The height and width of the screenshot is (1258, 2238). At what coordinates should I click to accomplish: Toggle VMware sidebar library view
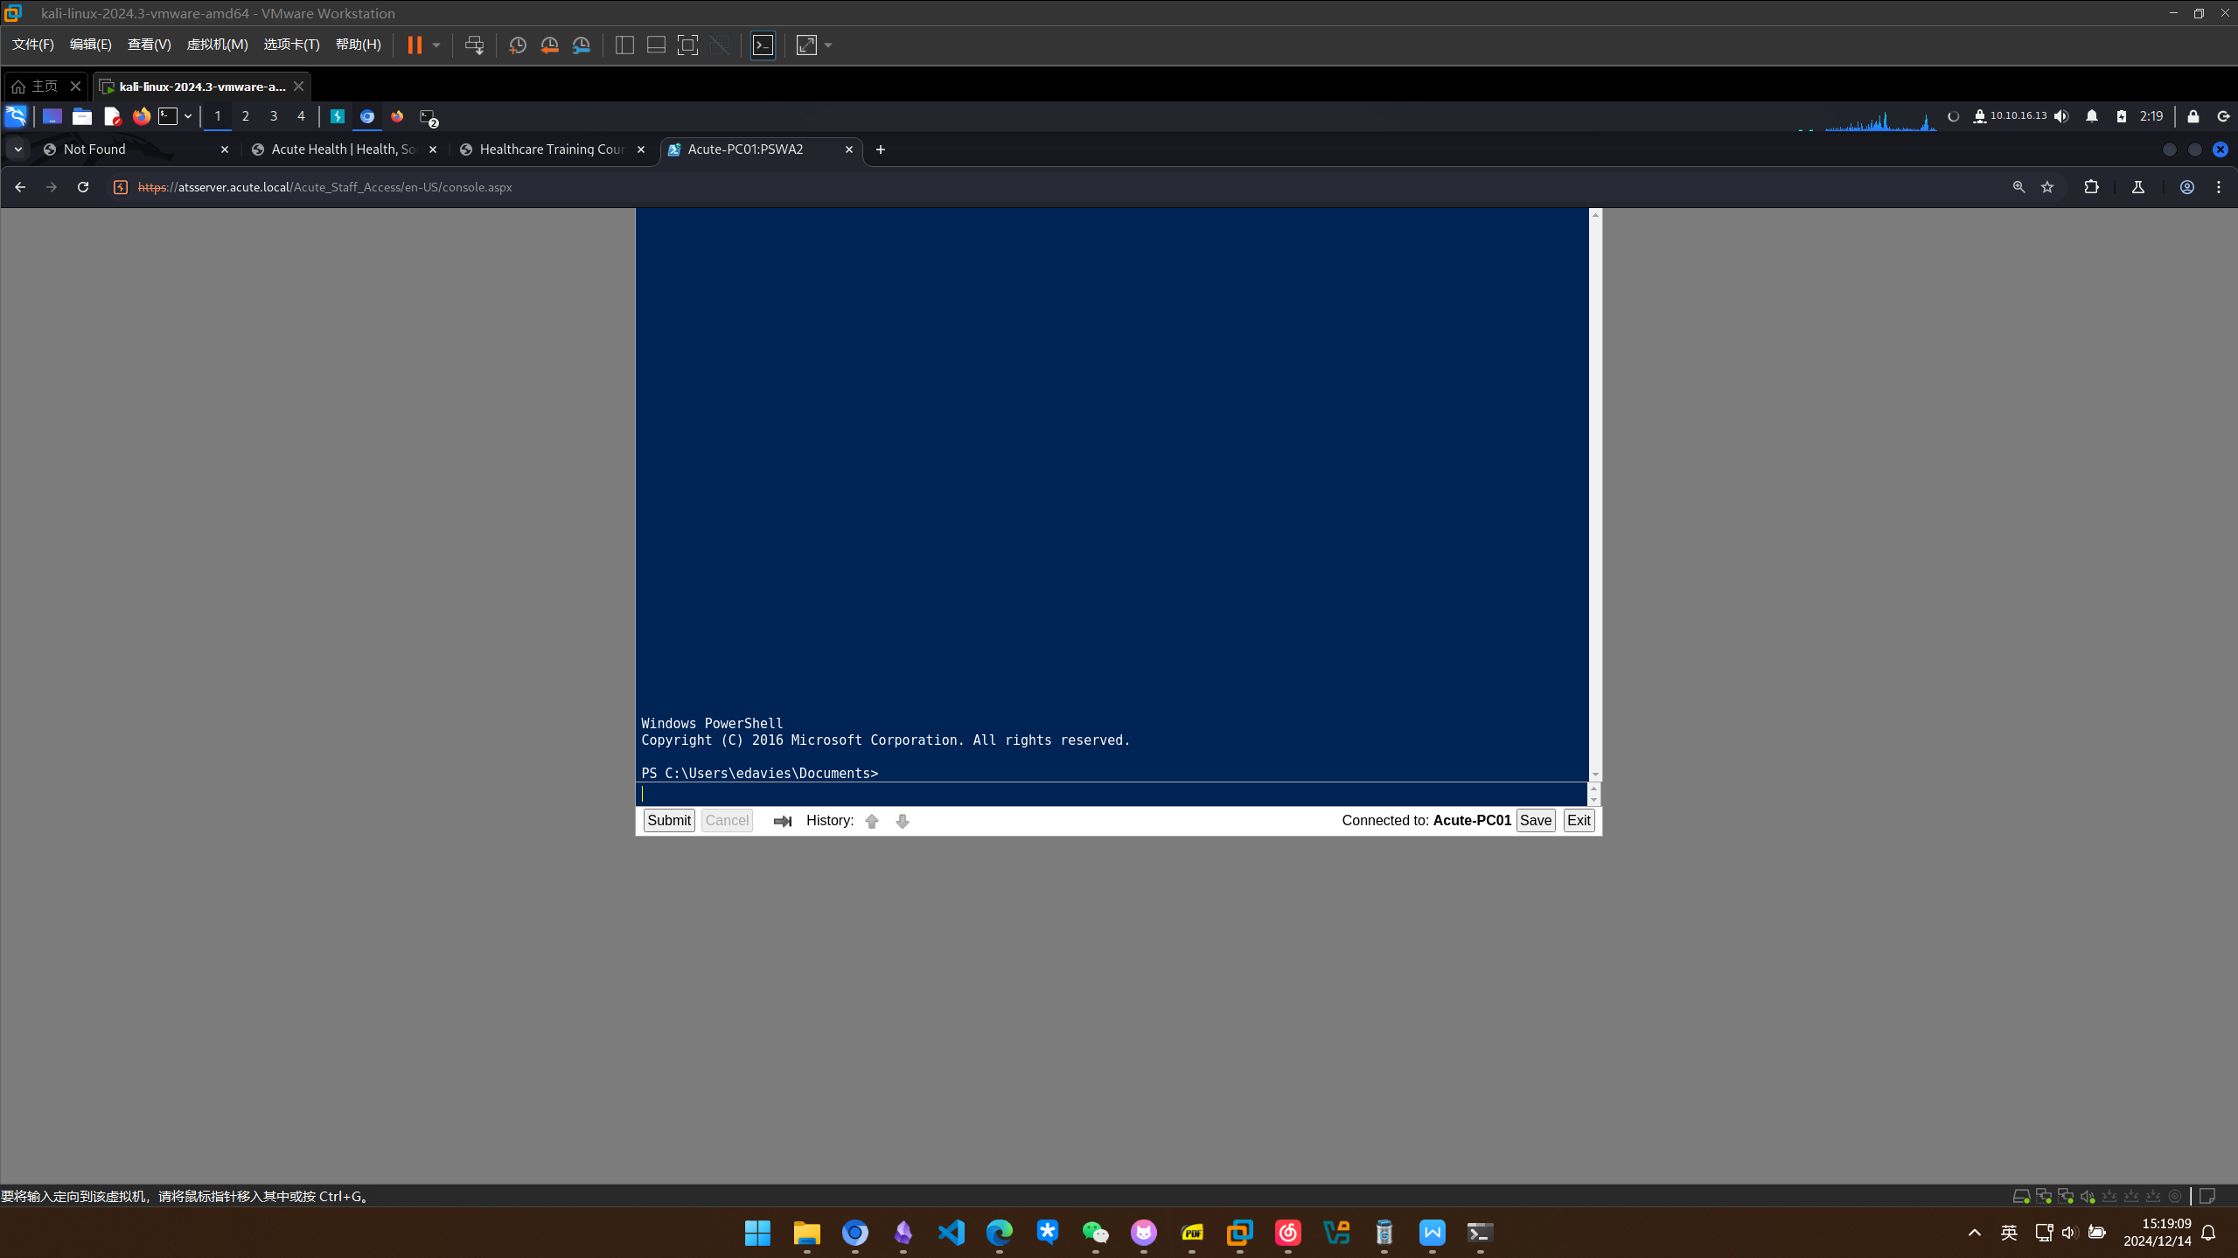pyautogui.click(x=624, y=45)
